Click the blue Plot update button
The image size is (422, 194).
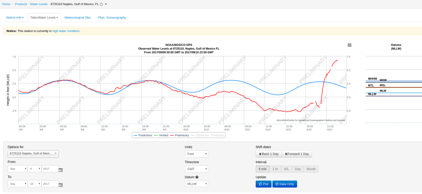pos(263,184)
